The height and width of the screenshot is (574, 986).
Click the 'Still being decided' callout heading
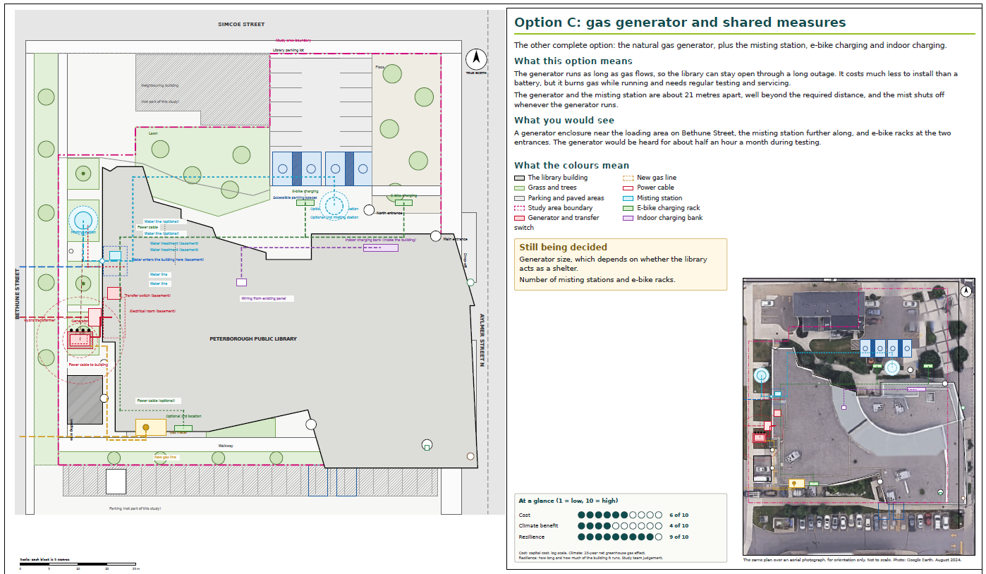click(x=563, y=248)
